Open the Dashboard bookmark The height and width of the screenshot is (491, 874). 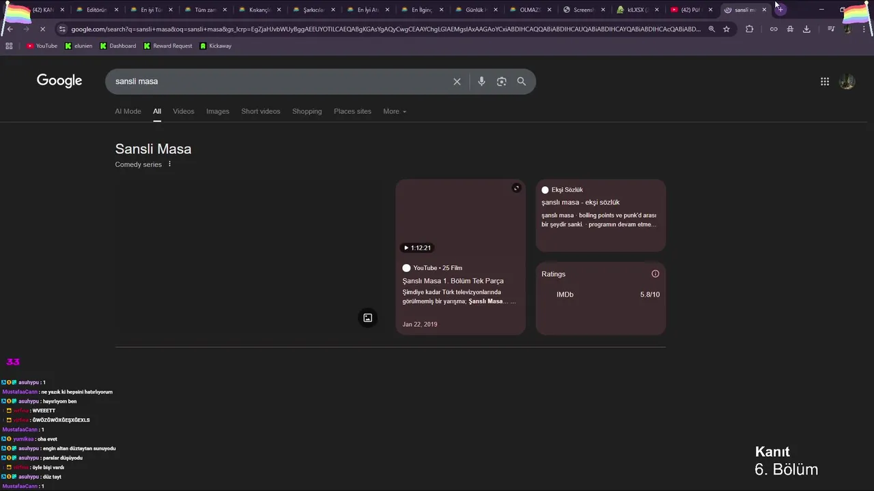tap(118, 46)
